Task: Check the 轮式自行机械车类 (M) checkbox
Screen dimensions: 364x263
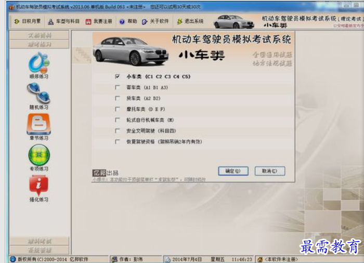Action: pyautogui.click(x=118, y=120)
